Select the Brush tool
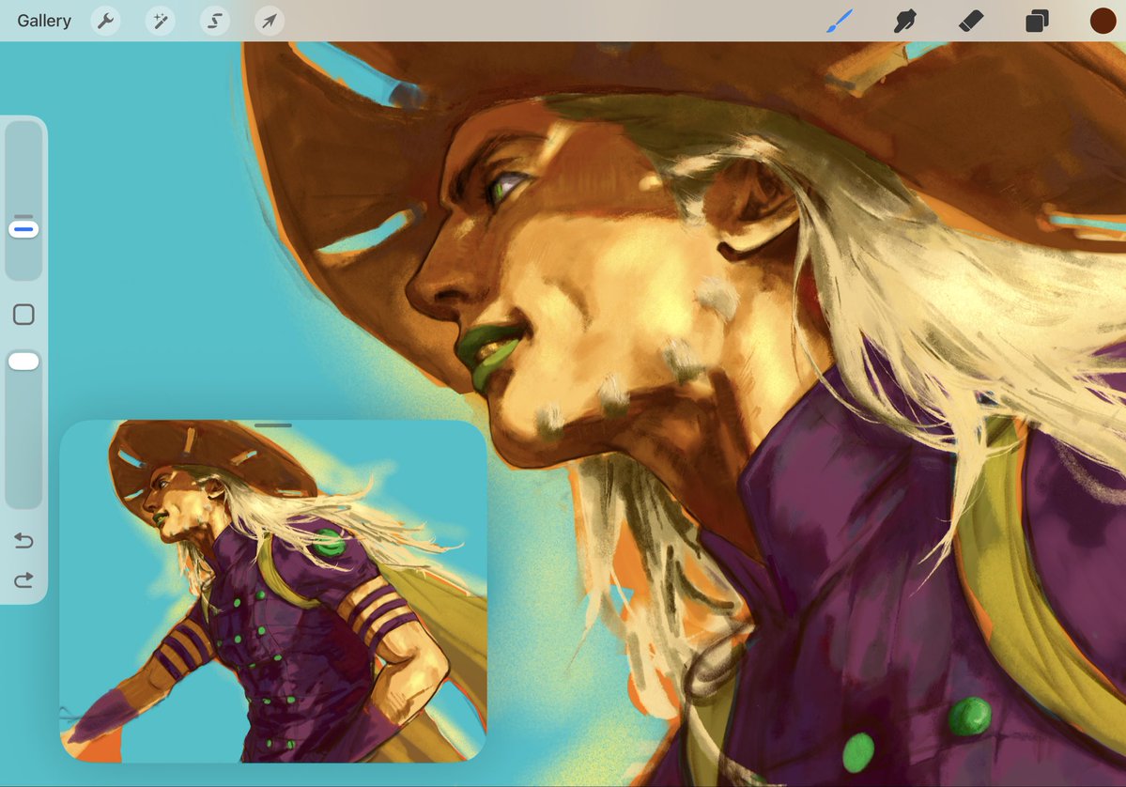This screenshot has height=787, width=1126. pyautogui.click(x=839, y=21)
